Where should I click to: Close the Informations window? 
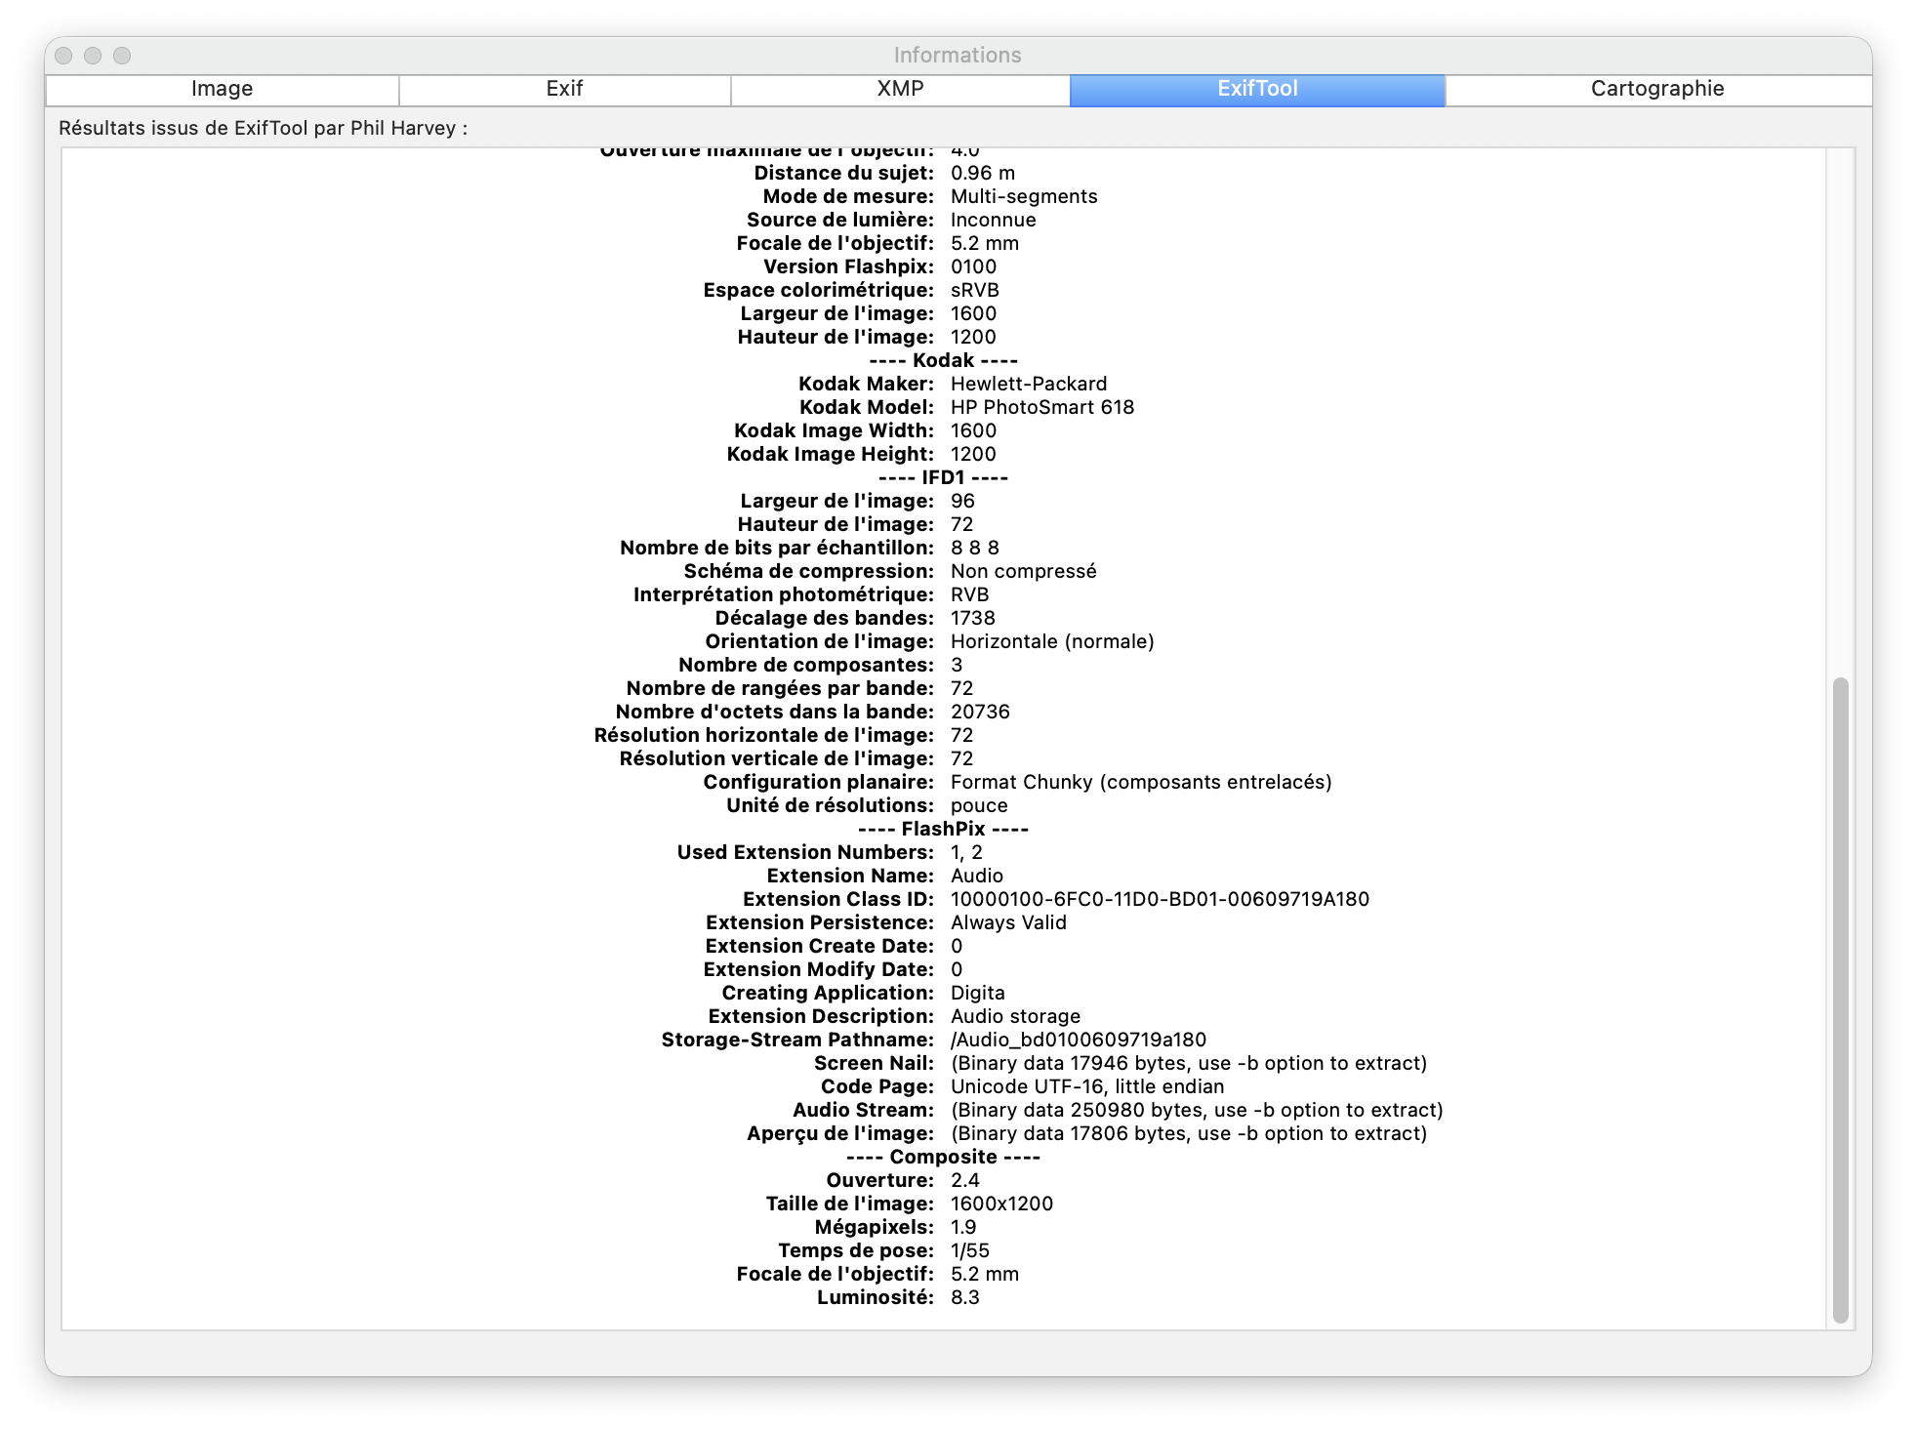coord(63,56)
